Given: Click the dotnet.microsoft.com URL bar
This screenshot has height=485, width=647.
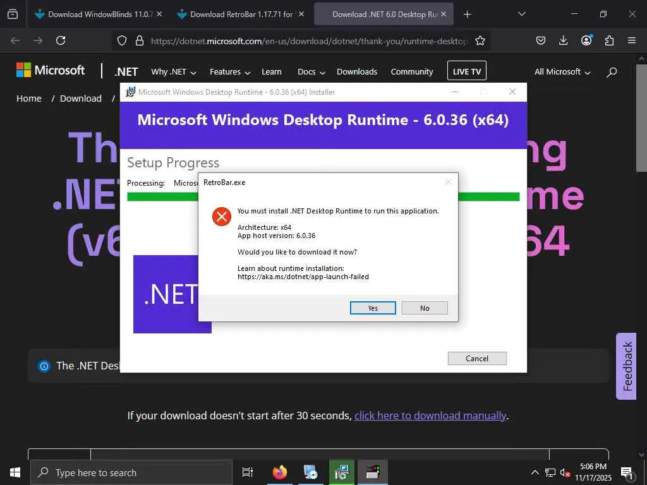Looking at the screenshot, I should tap(308, 41).
